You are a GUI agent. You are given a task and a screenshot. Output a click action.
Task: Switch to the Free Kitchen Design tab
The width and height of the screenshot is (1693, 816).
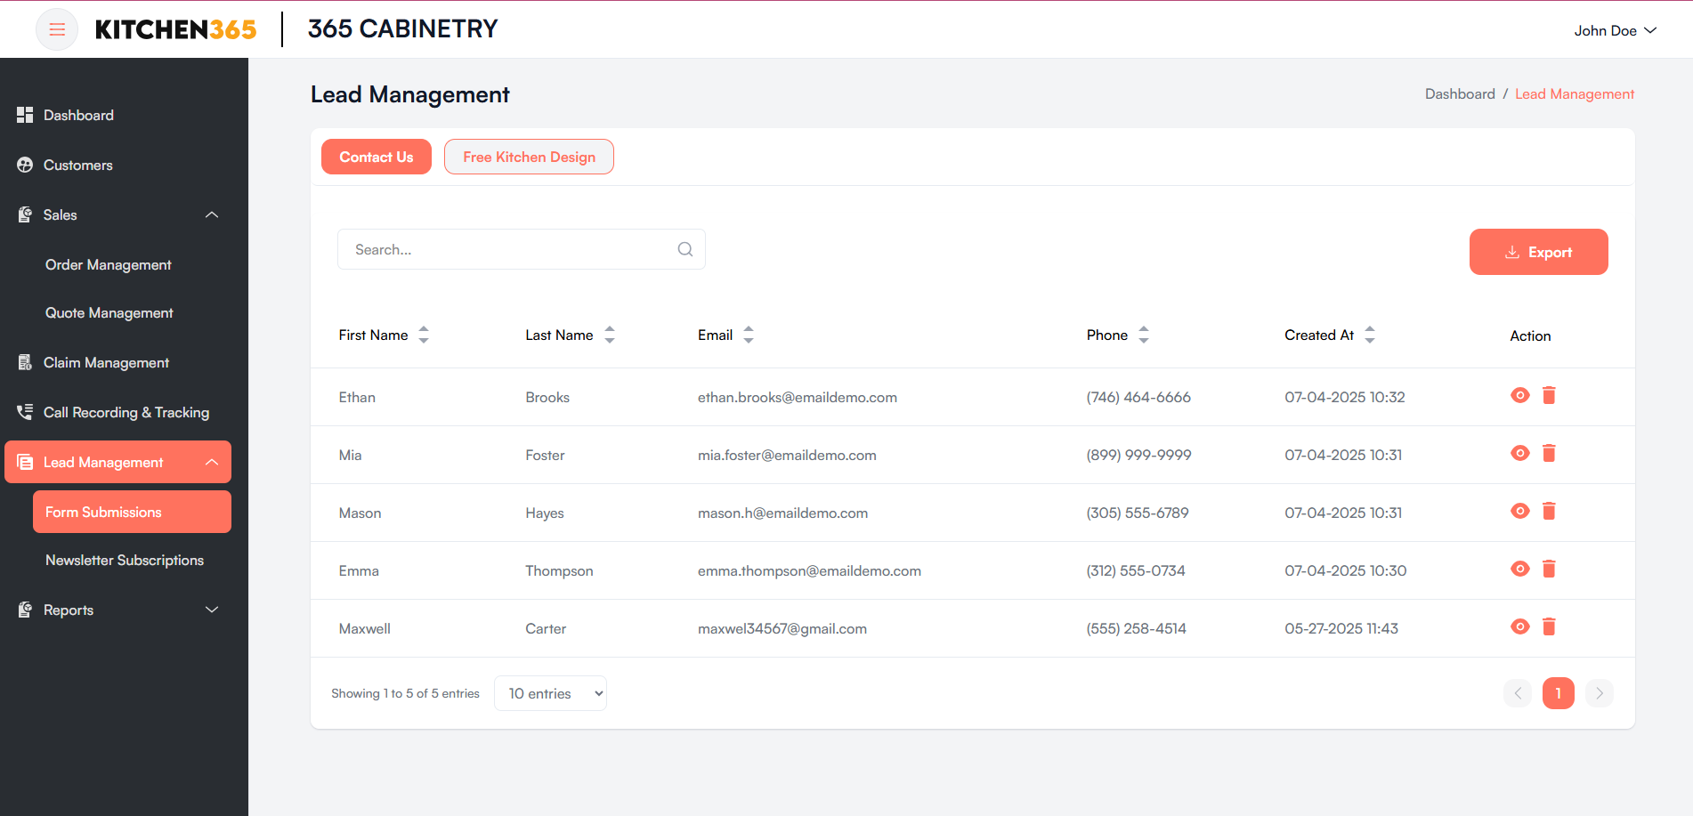[x=529, y=157]
